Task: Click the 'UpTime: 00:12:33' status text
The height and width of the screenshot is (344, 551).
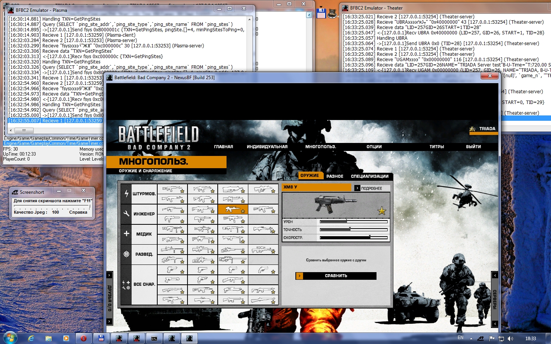Action: point(20,154)
